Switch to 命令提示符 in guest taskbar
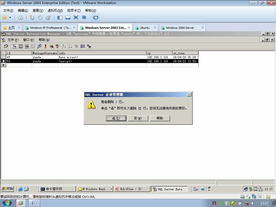The image size is (276, 207). coord(58,189)
